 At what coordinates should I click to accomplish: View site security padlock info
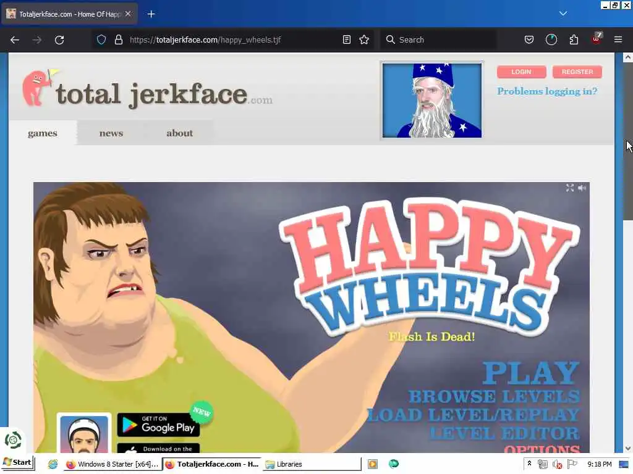point(118,39)
